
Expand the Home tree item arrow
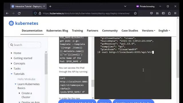pyautogui.click(x=11, y=53)
